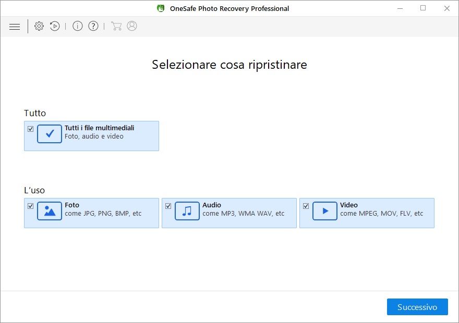Image resolution: width=459 pixels, height=323 pixels.
Task: Uncheck the Tutti i file multimediali checkbox
Action: tap(30, 129)
